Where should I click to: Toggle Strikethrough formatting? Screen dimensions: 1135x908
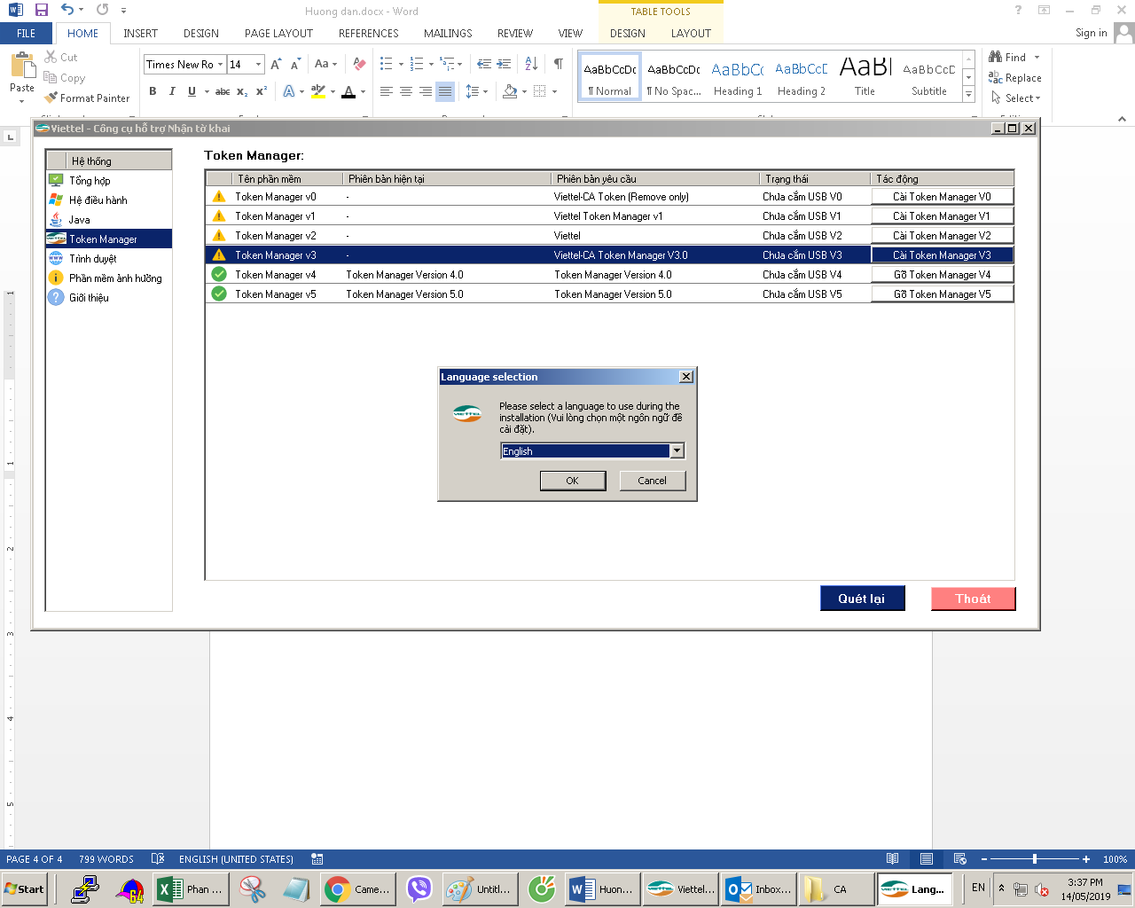coord(223,91)
